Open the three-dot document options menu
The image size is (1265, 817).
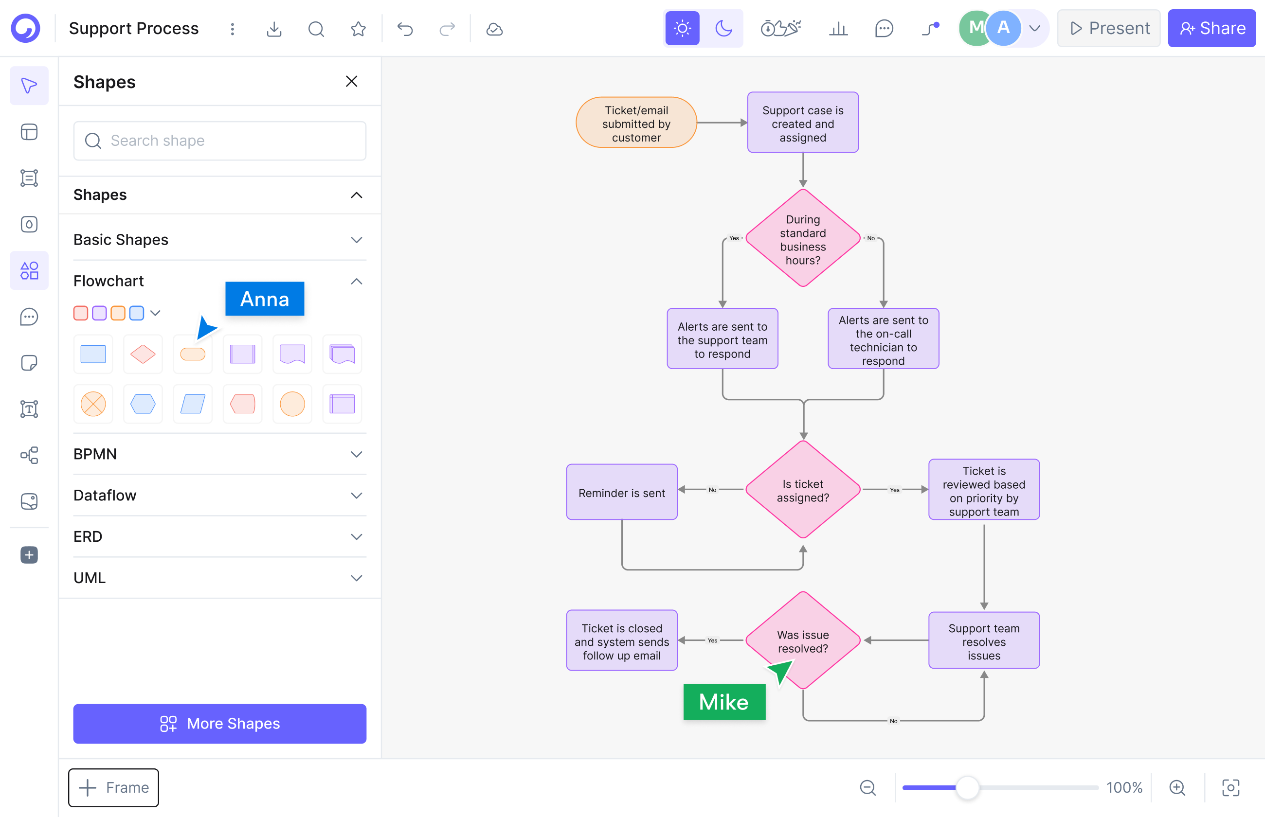click(232, 29)
